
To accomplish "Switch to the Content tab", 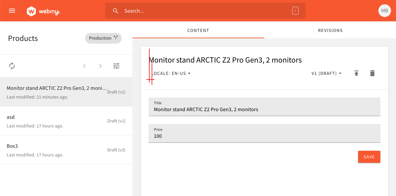I will click(x=198, y=31).
